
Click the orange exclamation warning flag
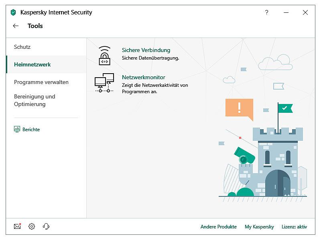239,108
